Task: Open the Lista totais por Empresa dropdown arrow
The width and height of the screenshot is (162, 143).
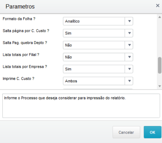Action: point(129,69)
